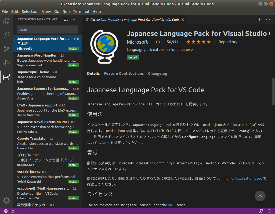This screenshot has height=214, width=275.
Task: Open the Run and Debug view
Action: (6, 63)
